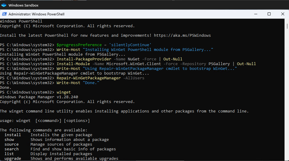Click the 'upgrade' command row

pos(61,158)
